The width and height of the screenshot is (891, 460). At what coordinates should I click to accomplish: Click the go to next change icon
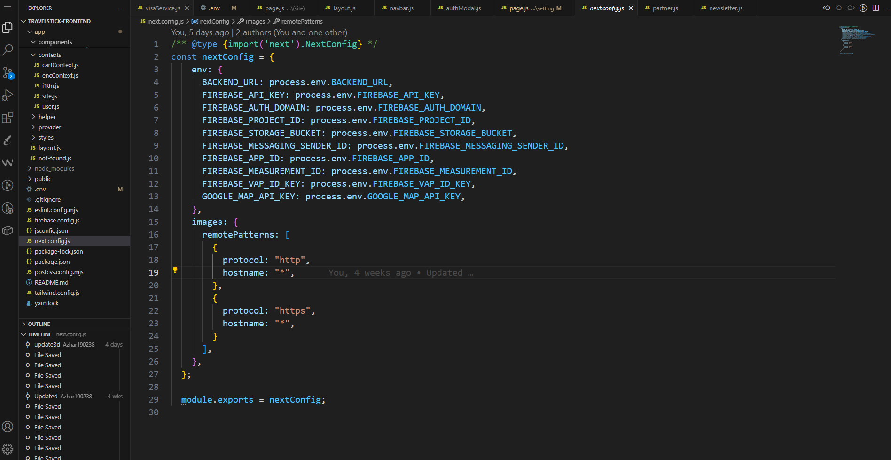tap(851, 8)
